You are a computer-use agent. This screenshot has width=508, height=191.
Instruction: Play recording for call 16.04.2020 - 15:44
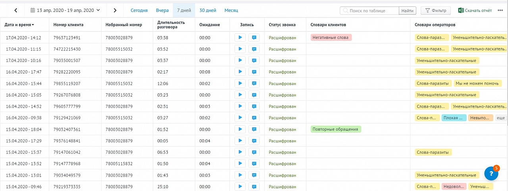[240, 83]
